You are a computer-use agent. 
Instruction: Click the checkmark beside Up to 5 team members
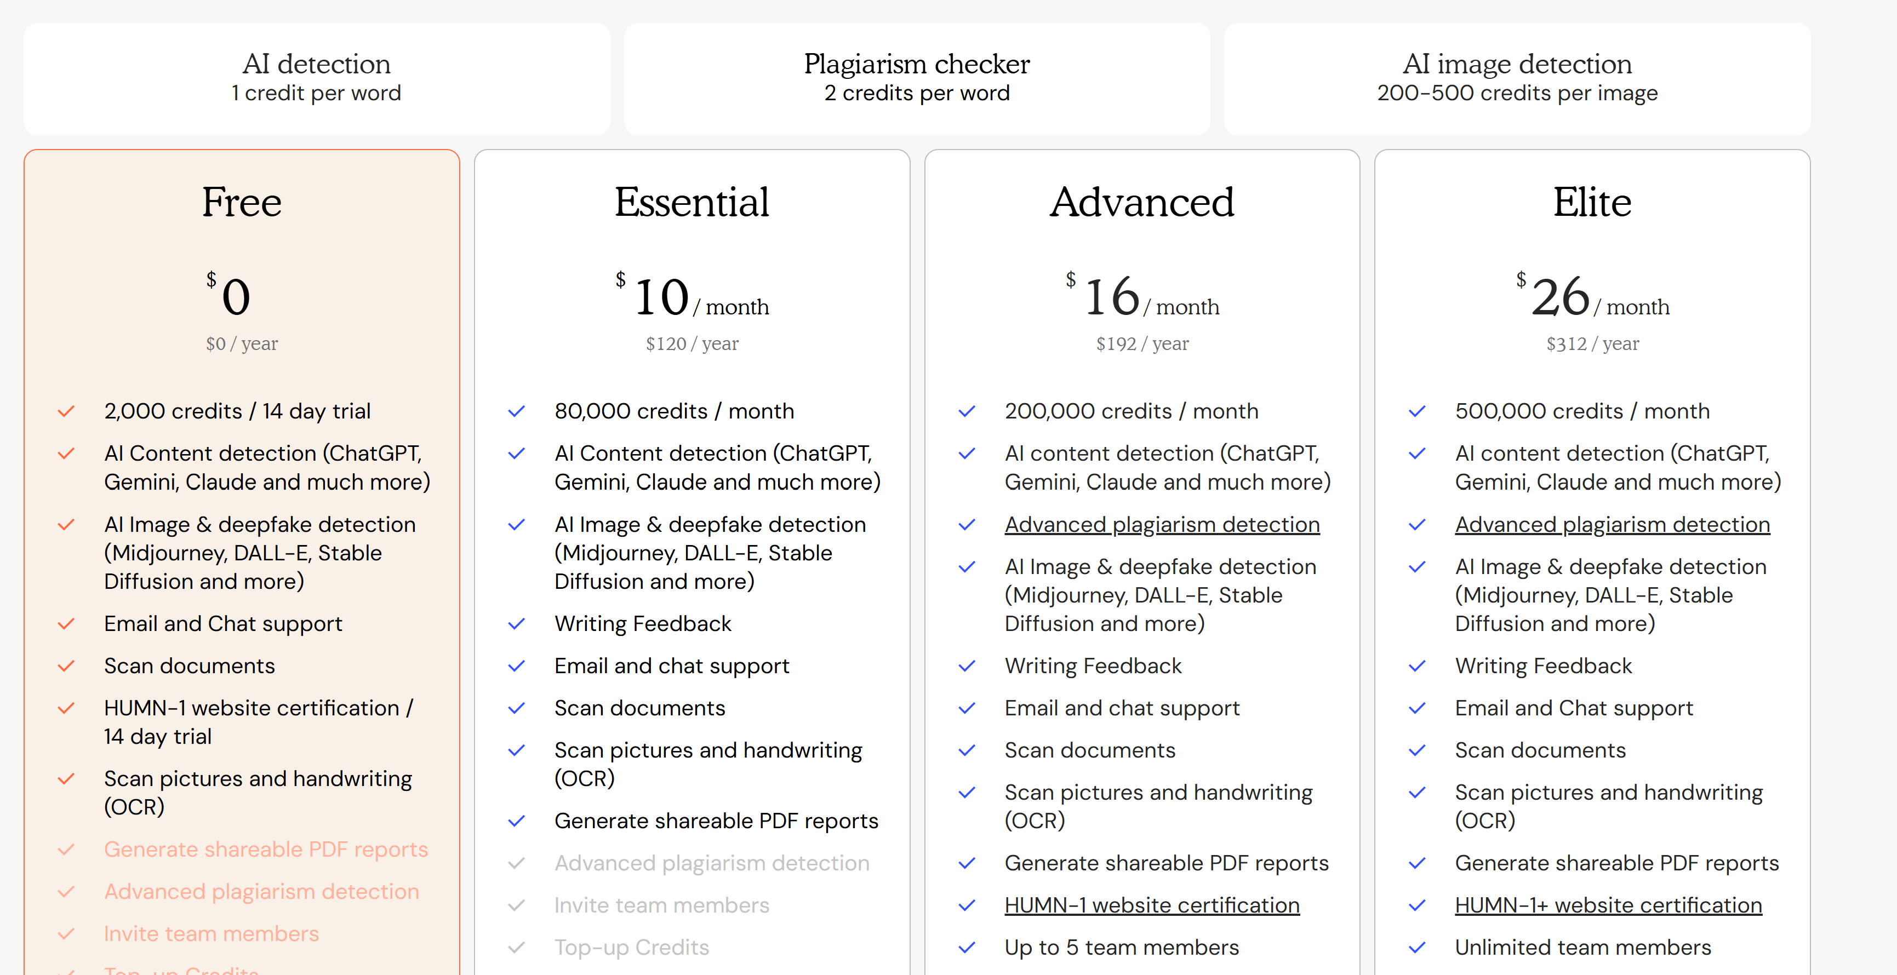966,947
